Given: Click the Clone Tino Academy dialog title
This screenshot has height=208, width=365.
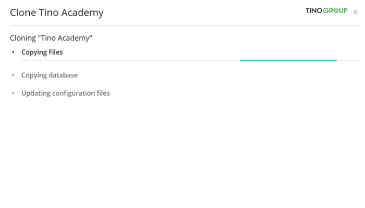Looking at the screenshot, I should pos(56,12).
